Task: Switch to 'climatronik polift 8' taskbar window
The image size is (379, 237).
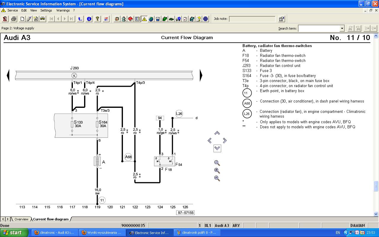Action: [x=197, y=233]
